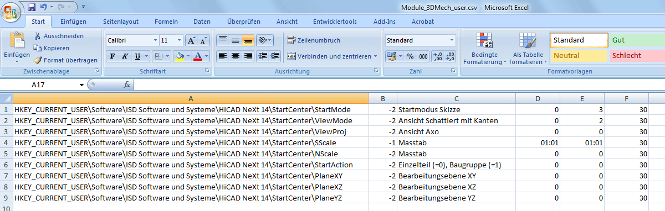Apply red font color
This screenshot has height=211, width=665.
point(198,56)
